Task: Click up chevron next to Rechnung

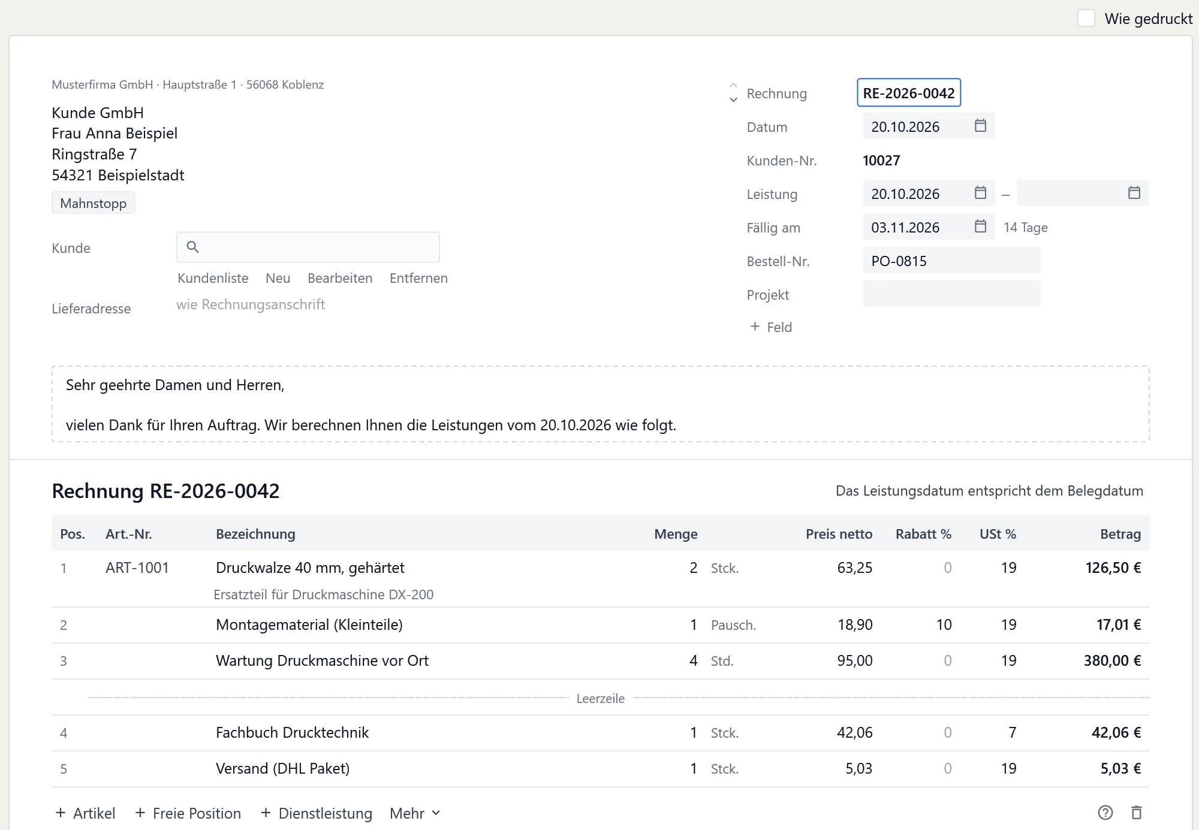Action: (x=733, y=86)
